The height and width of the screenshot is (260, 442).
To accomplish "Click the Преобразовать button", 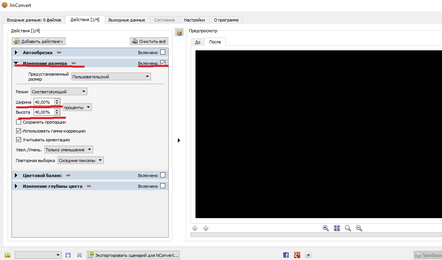I will click(x=428, y=255).
